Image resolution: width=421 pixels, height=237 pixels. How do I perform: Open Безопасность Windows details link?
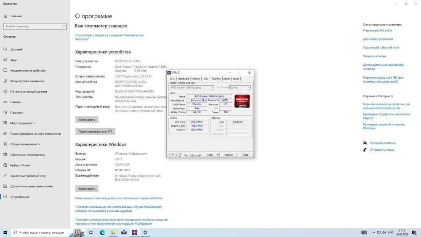109,37
